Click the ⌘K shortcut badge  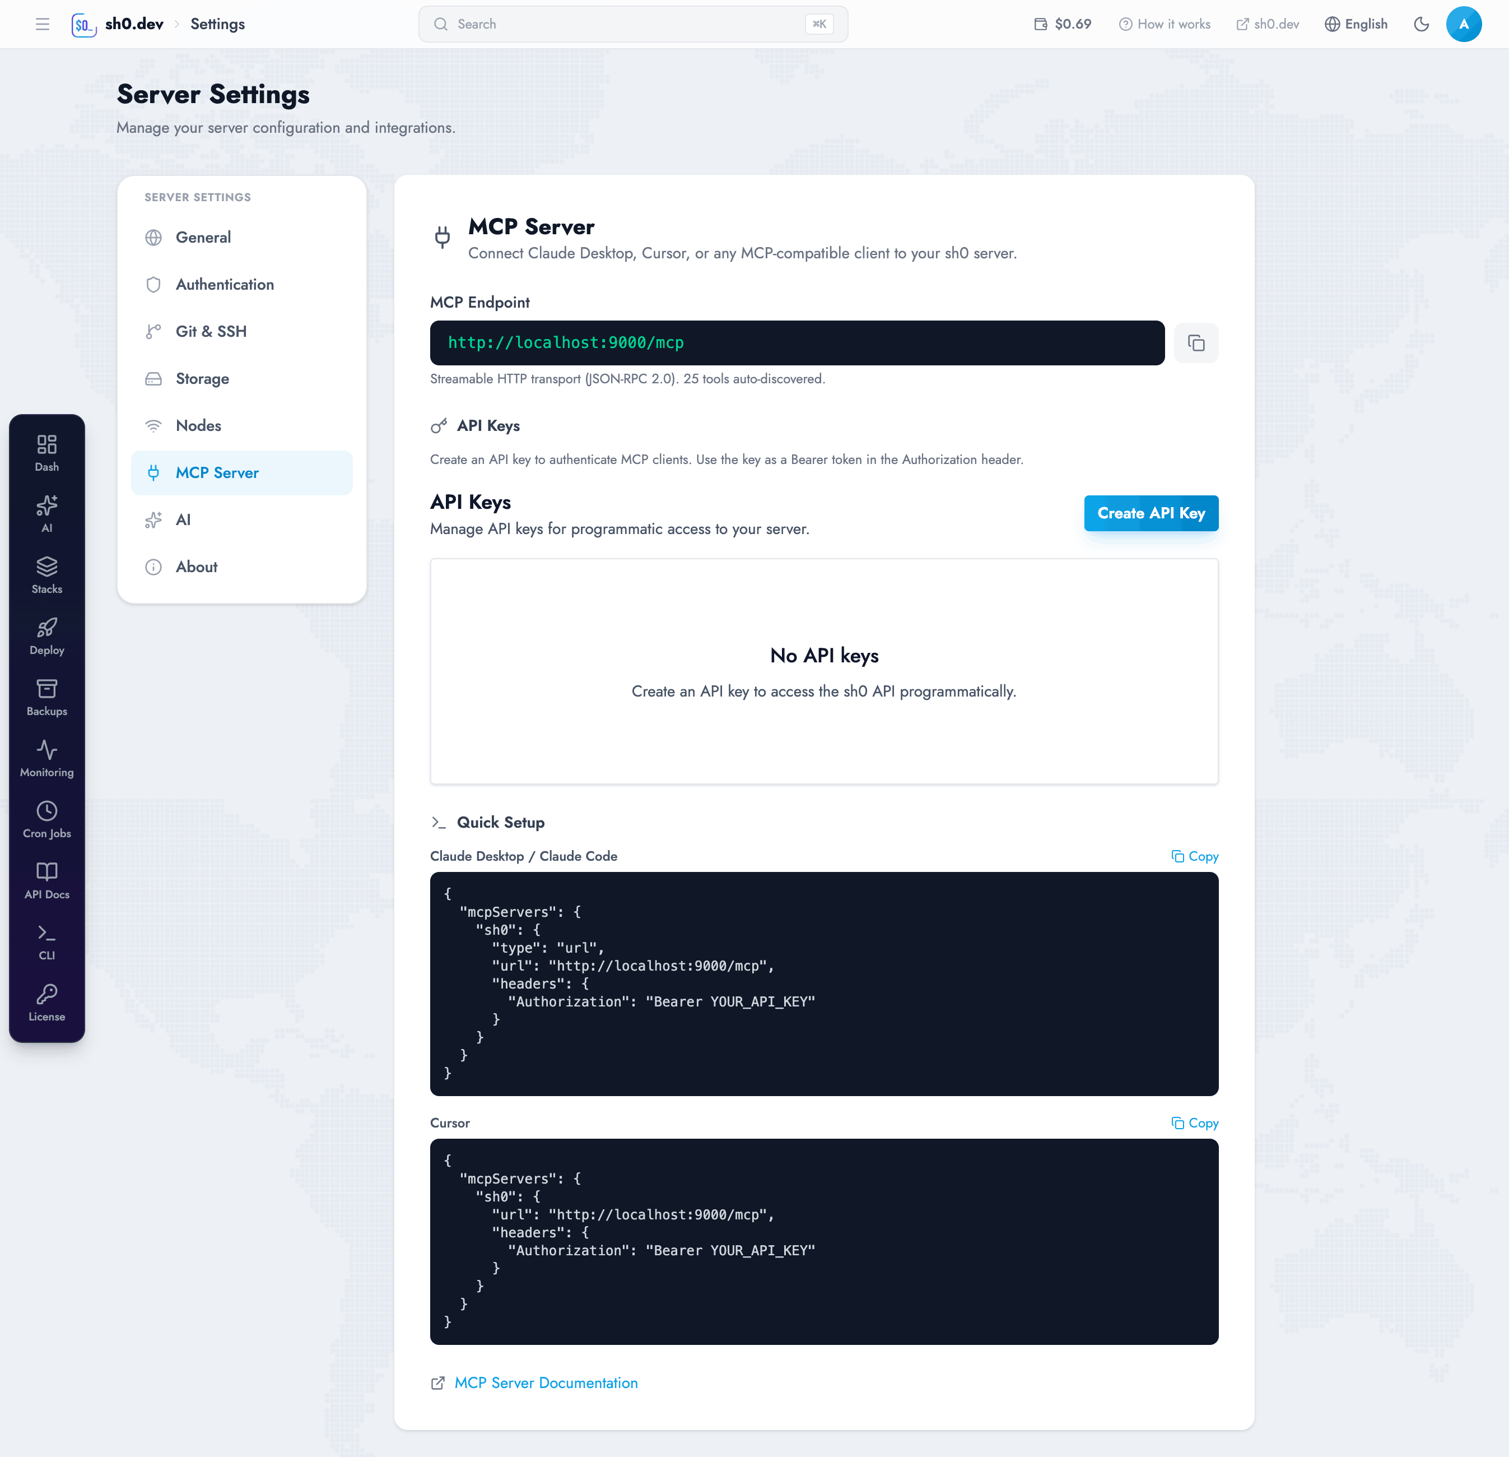pos(819,24)
